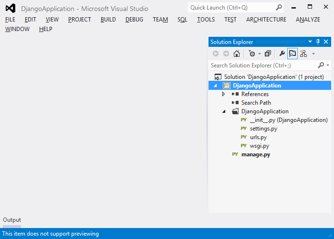Open the DEBUG menu
334x239 pixels.
[x=134, y=20]
